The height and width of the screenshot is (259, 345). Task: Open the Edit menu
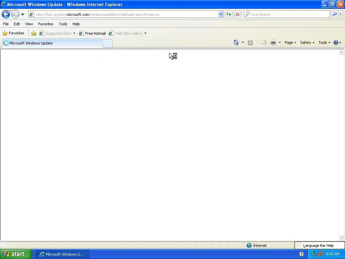point(17,24)
